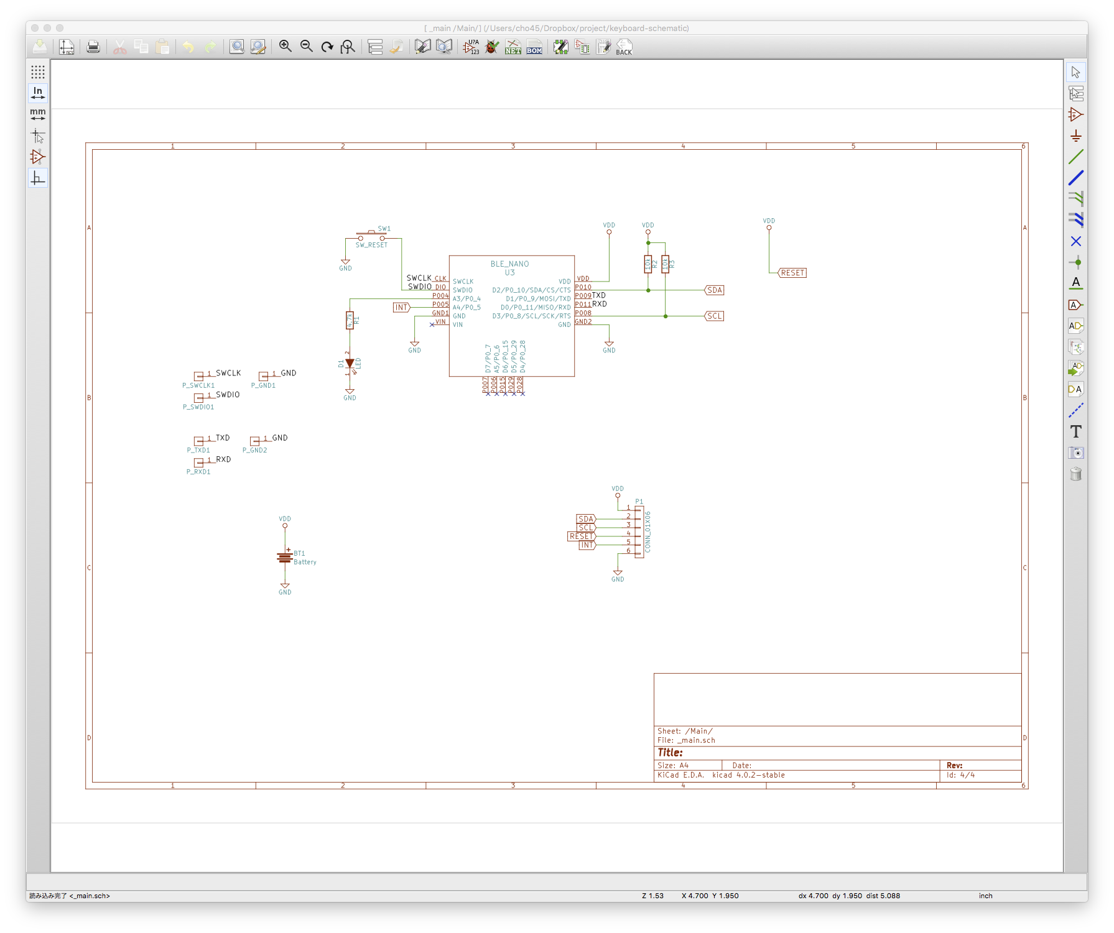Pick the Place junction tool
1114x933 pixels.
coord(1075,262)
